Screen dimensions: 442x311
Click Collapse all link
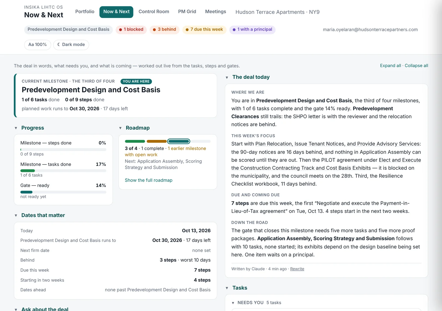(x=416, y=66)
